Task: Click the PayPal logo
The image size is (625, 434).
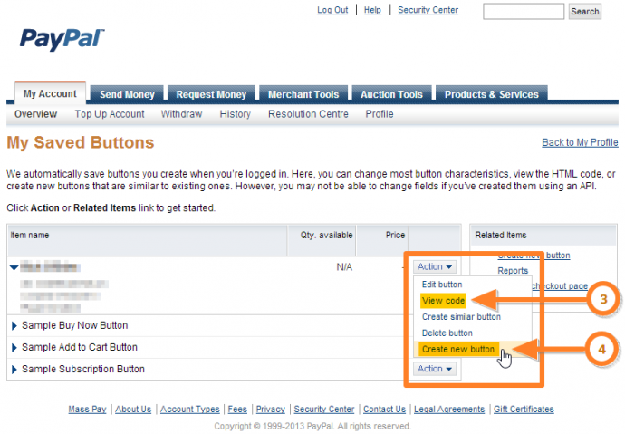Action: [x=62, y=39]
